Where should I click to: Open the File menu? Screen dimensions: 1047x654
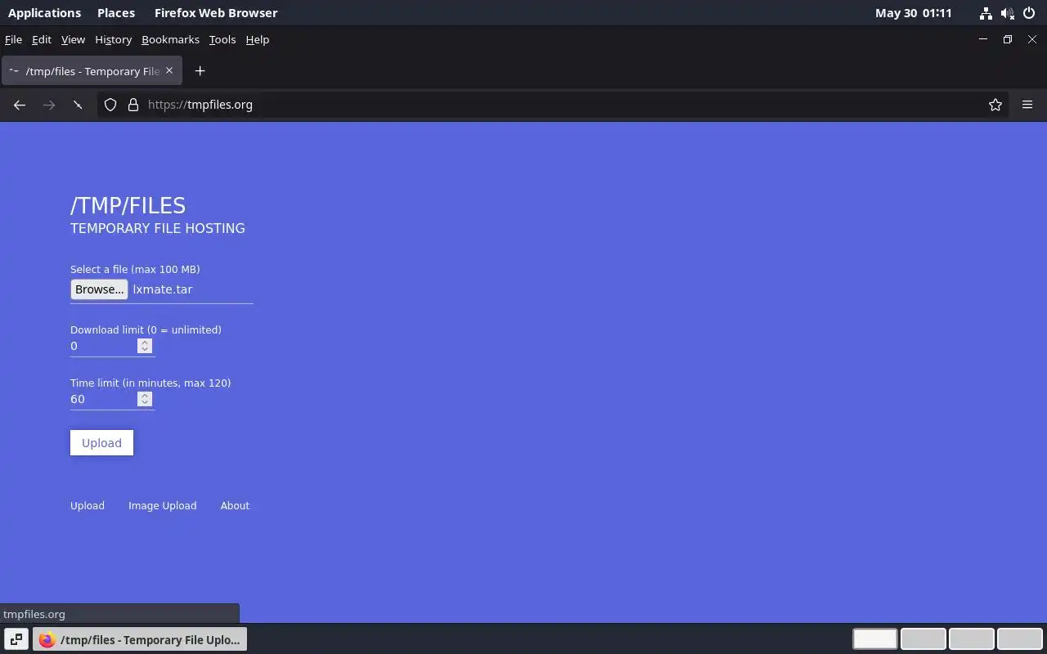coord(13,39)
